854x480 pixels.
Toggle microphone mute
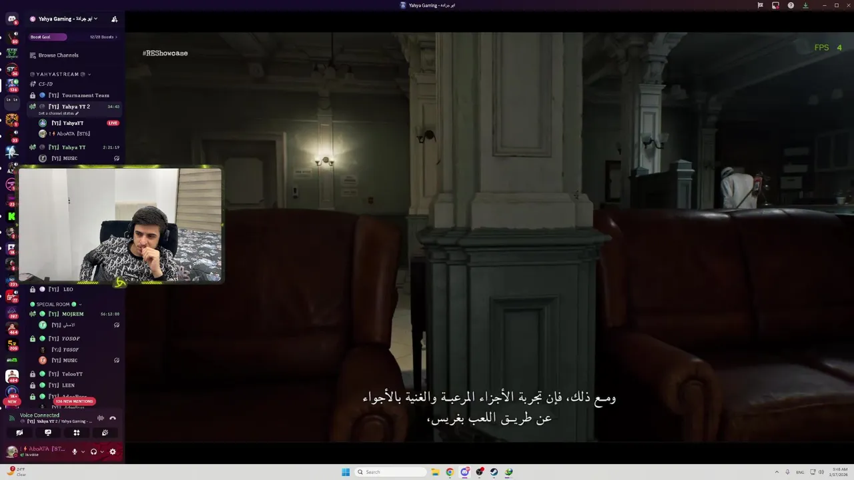click(75, 451)
